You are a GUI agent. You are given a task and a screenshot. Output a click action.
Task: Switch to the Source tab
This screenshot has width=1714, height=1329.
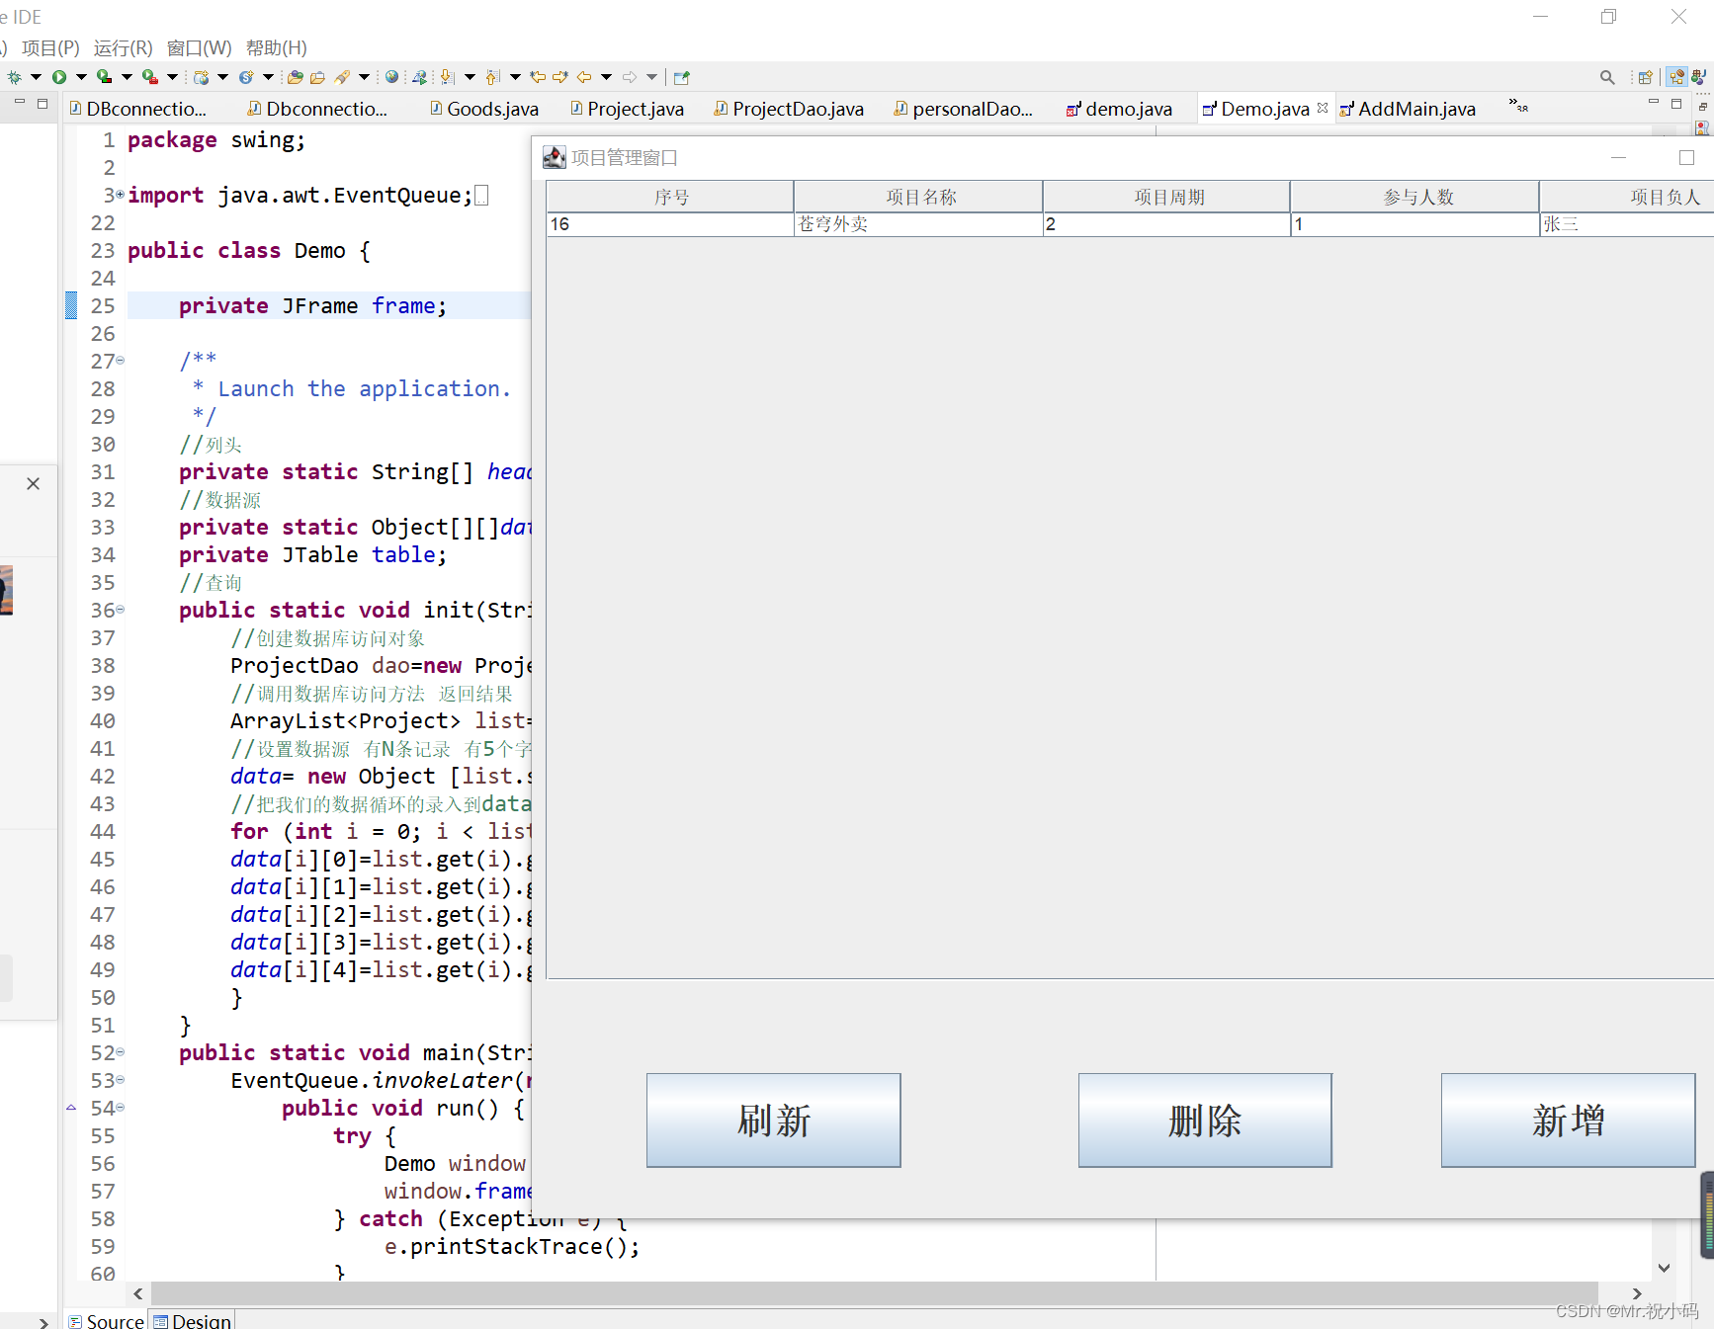pos(107,1321)
